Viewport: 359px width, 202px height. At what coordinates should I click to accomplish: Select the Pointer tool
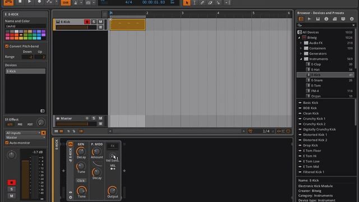pyautogui.click(x=187, y=2)
